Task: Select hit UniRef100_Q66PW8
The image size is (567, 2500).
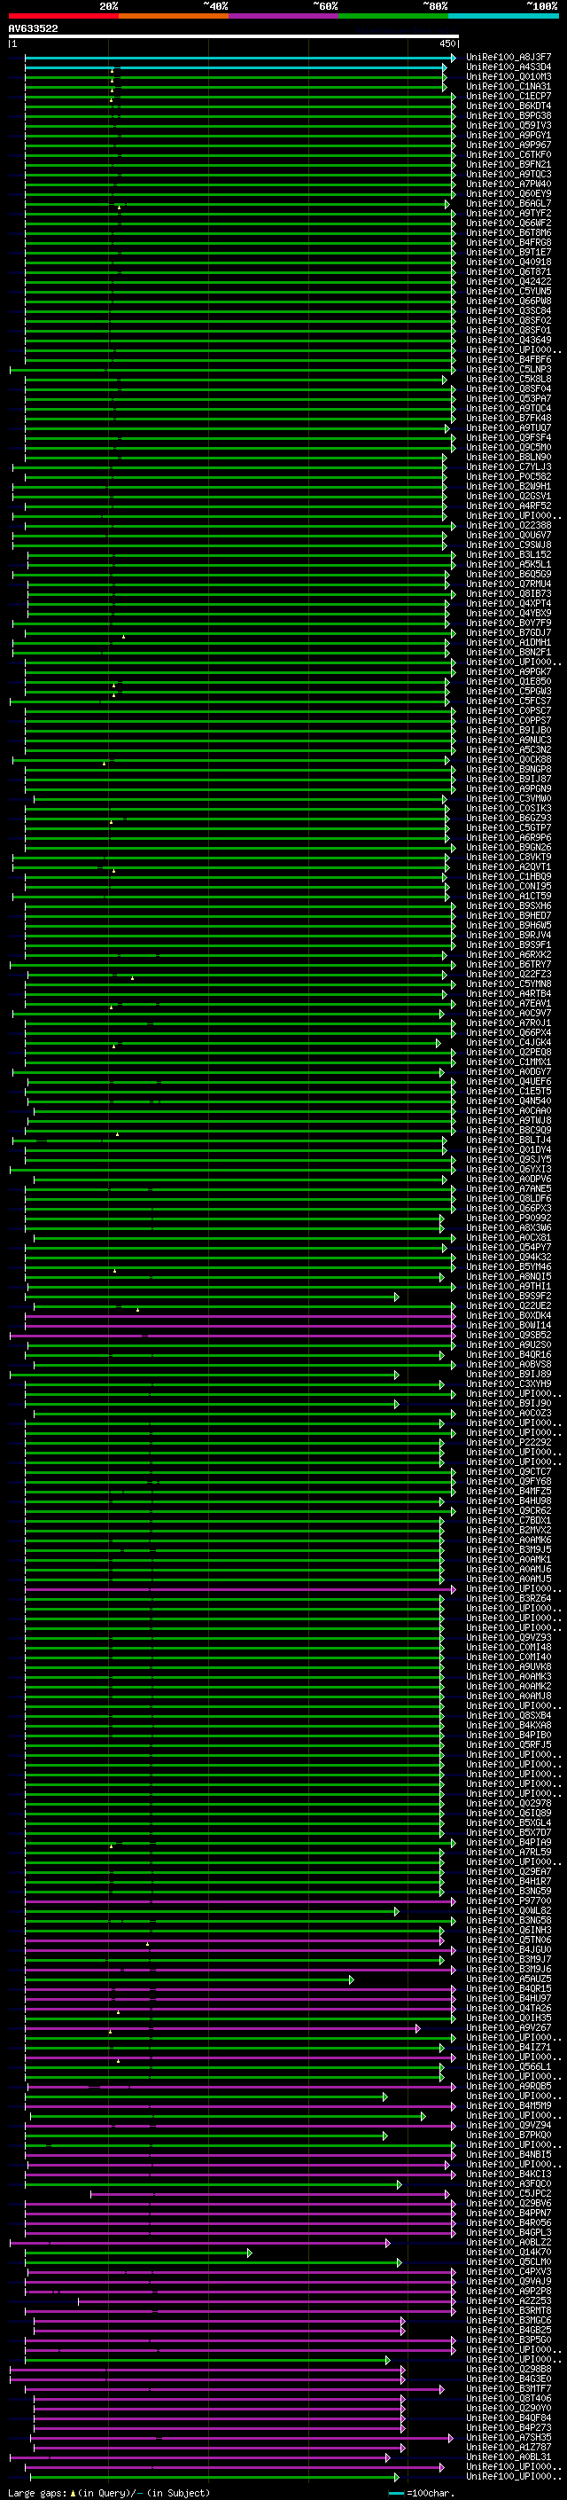Action: [509, 301]
